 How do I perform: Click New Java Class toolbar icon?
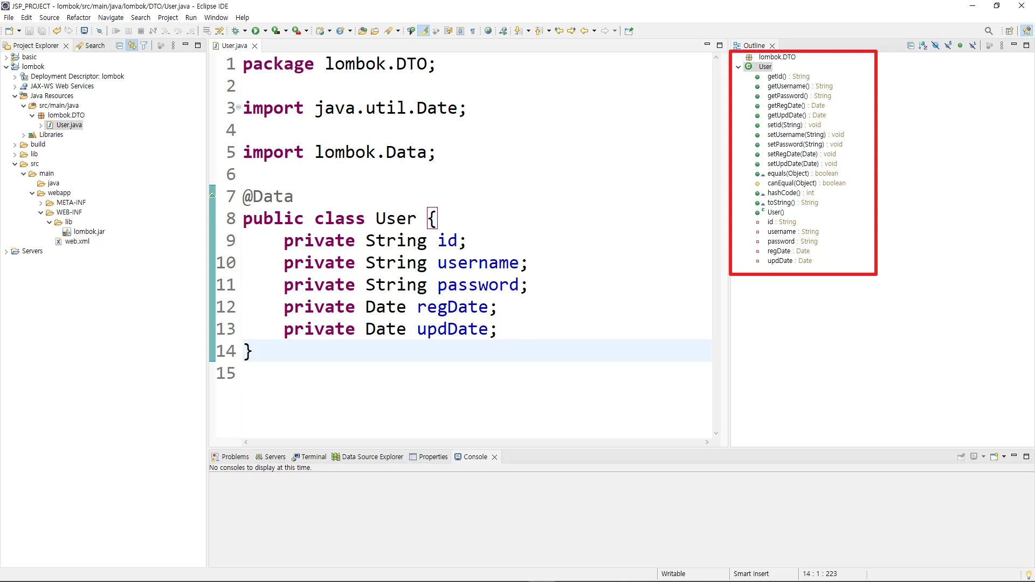(341, 31)
